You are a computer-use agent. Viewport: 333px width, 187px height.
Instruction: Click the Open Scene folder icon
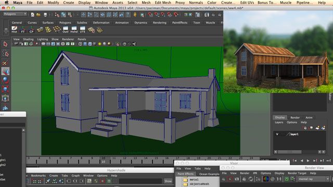tap(39, 15)
